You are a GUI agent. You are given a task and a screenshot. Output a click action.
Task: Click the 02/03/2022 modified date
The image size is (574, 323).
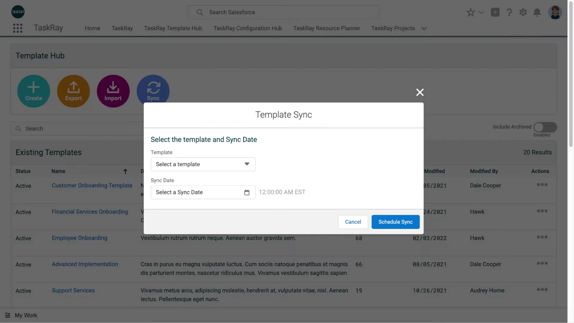(x=430, y=238)
